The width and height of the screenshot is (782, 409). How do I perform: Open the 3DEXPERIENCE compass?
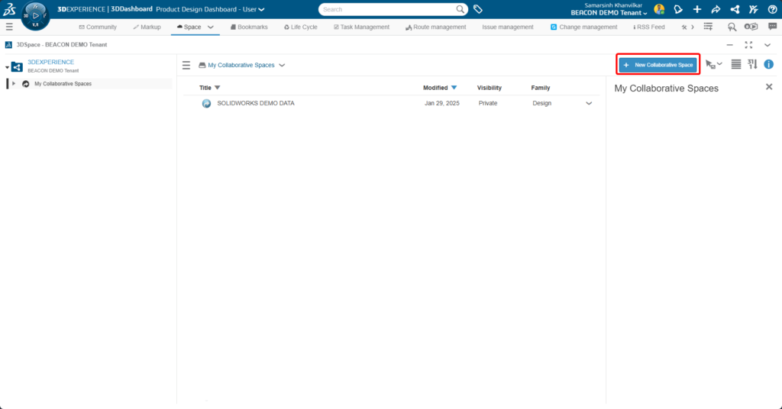pos(34,15)
